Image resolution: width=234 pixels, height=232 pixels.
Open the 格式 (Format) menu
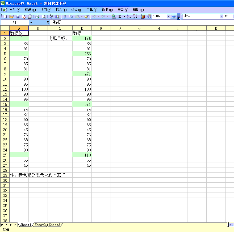[x=76, y=10]
